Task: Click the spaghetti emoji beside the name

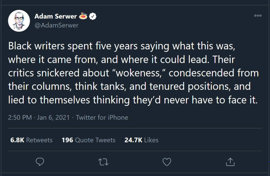Action: click(84, 17)
